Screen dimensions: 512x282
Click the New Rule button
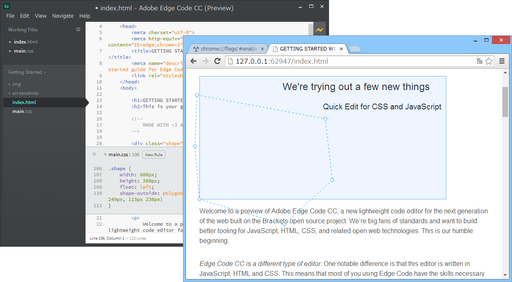point(153,155)
